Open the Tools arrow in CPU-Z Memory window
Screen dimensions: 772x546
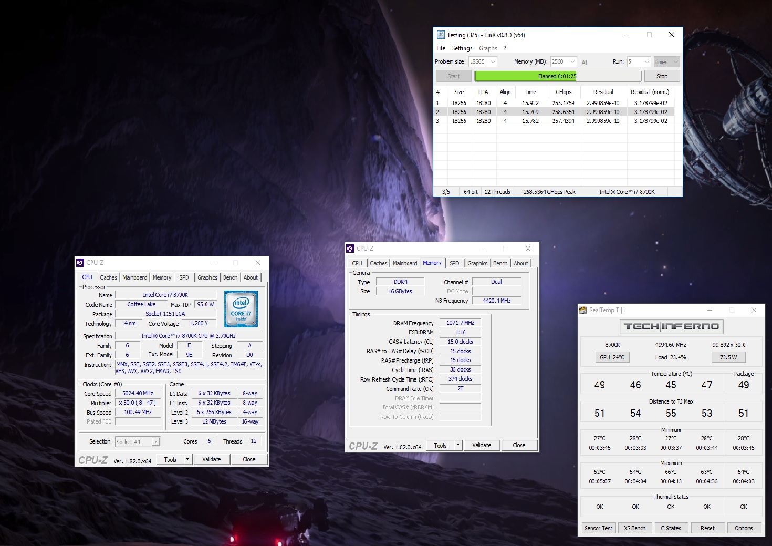pos(458,445)
